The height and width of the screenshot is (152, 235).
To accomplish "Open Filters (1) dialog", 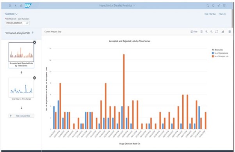I will (223, 14).
